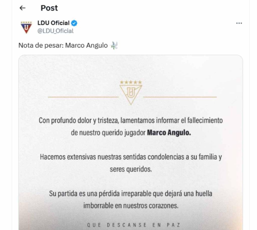This screenshot has width=257, height=230.
Task: Click the LDU crest on the profile avatar
Action: pyautogui.click(x=26, y=26)
